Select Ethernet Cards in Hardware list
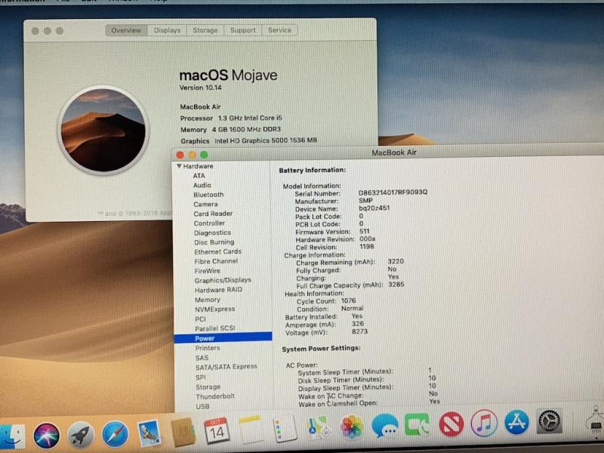This screenshot has width=604, height=453. pyautogui.click(x=217, y=251)
